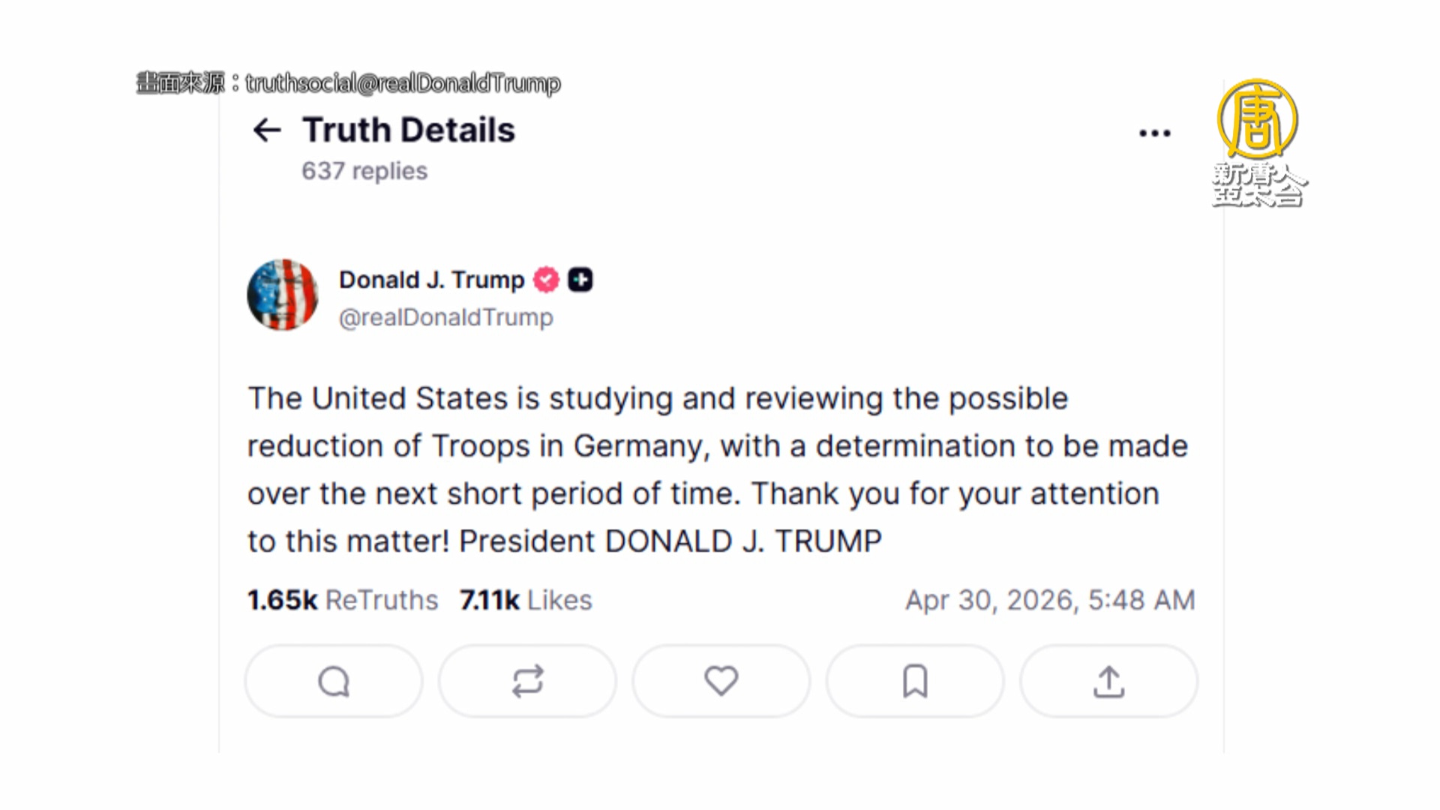The image size is (1440, 810).
Task: ReTruth this post with the arrows icon
Action: [x=527, y=682]
